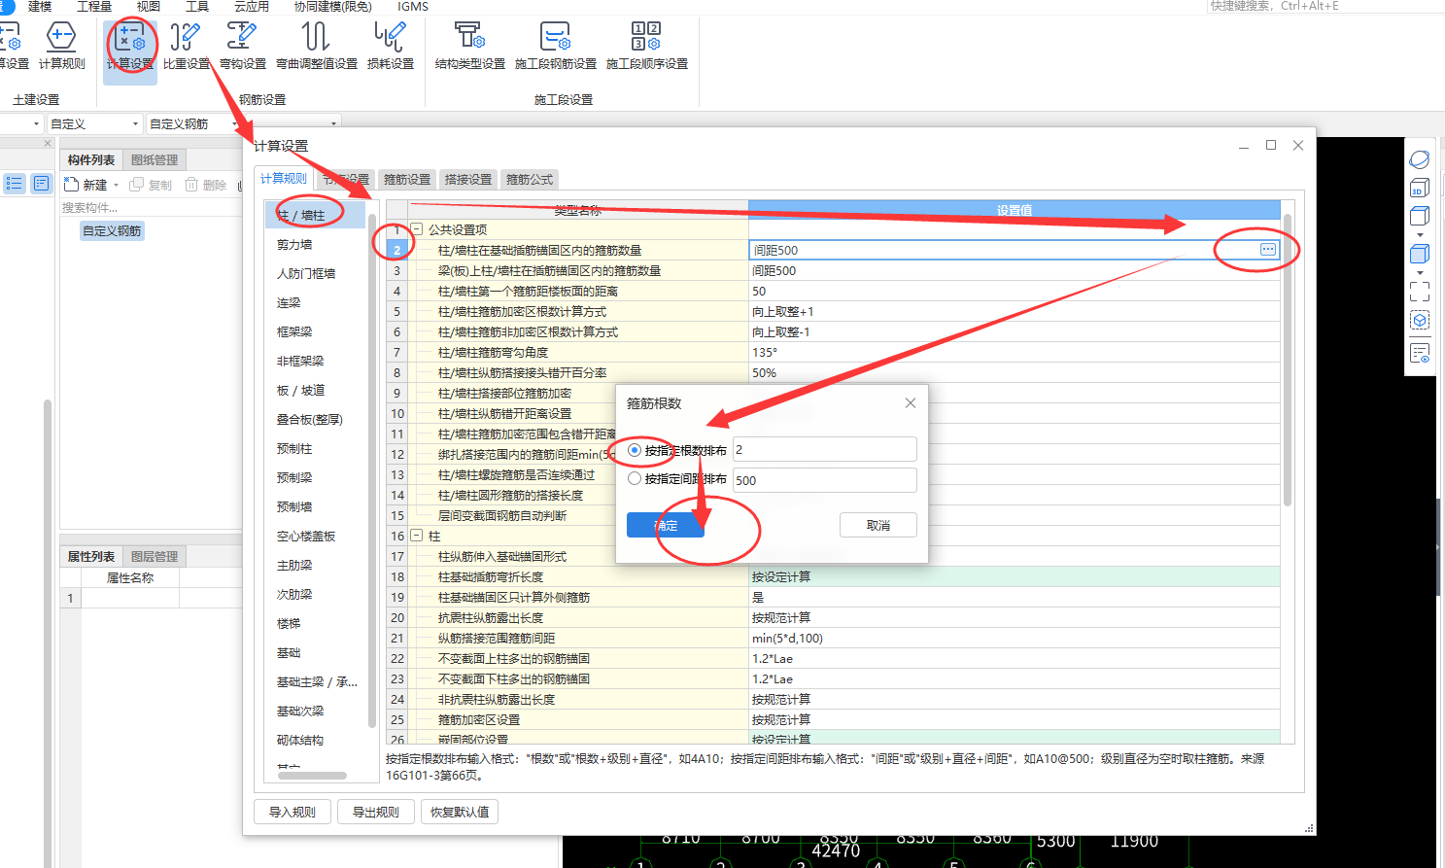Open 计算设置 ribbon tool
Viewport: 1445px width, 868px height.
click(x=129, y=47)
